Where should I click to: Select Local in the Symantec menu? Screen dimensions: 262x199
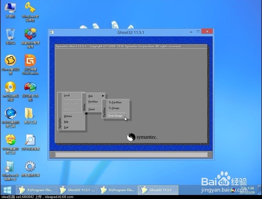(x=67, y=95)
